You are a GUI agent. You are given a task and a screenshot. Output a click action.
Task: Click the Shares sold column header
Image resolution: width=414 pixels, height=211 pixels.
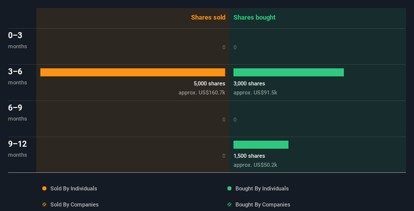coord(208,18)
